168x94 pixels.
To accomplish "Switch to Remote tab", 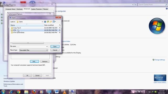I will pyautogui.click(x=45, y=9).
